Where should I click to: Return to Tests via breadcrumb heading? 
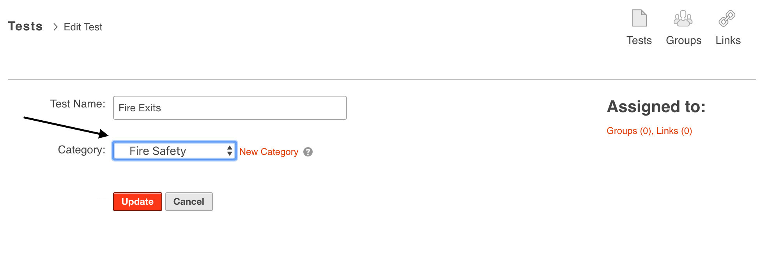click(25, 26)
